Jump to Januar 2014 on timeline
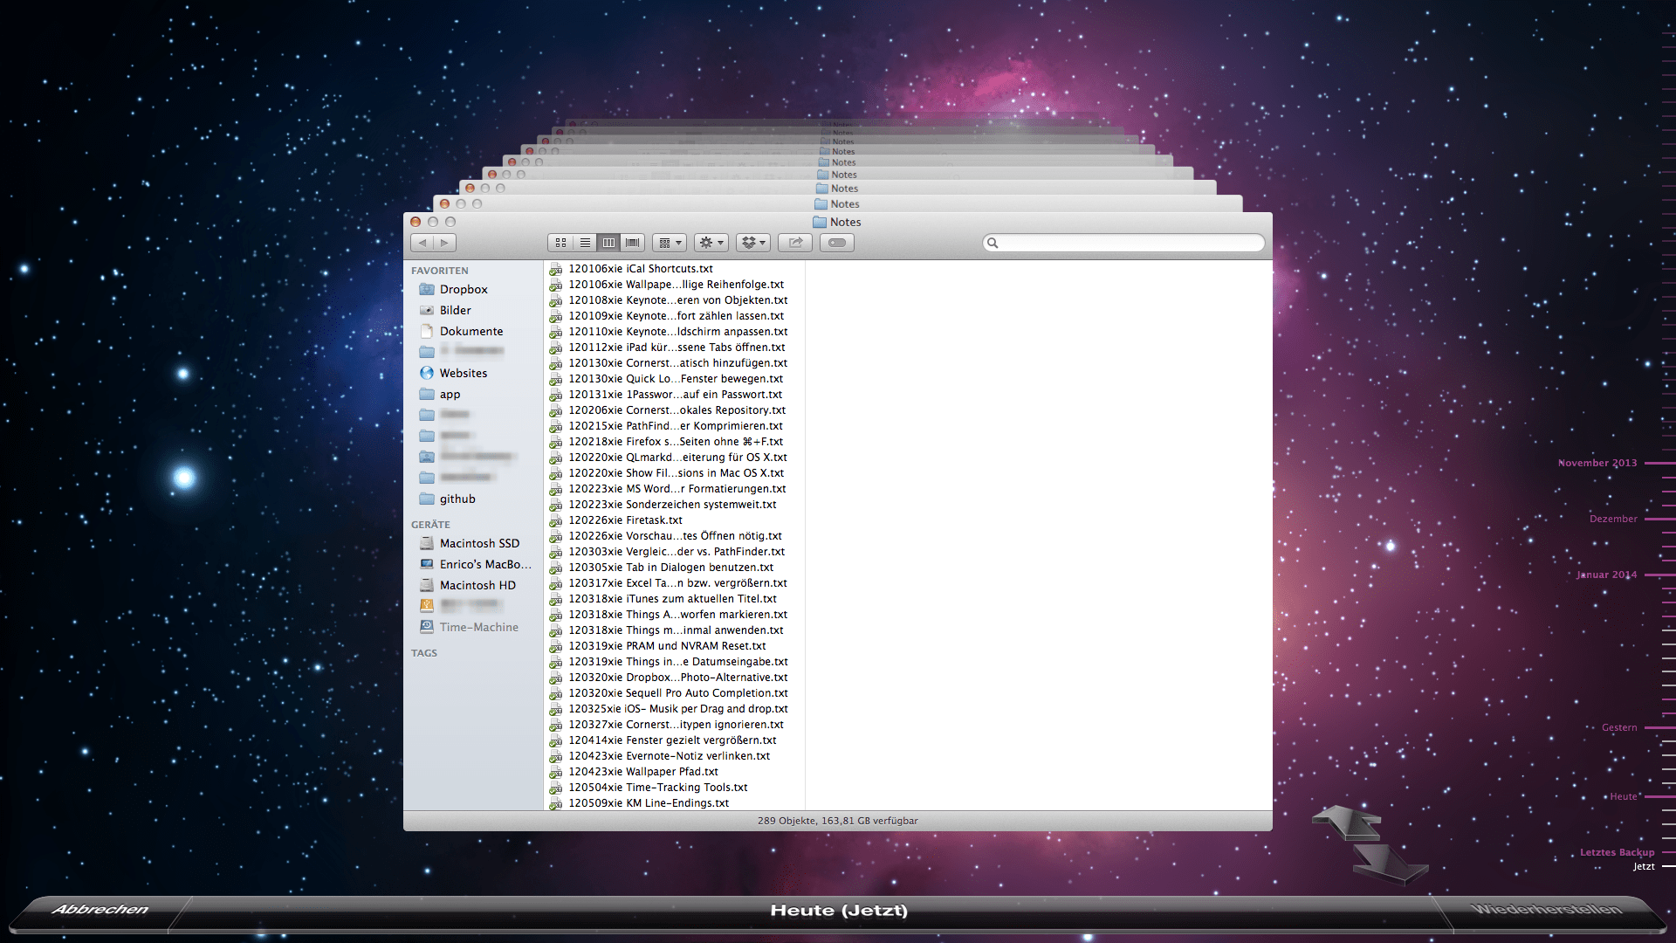The width and height of the screenshot is (1676, 943). tap(1606, 575)
